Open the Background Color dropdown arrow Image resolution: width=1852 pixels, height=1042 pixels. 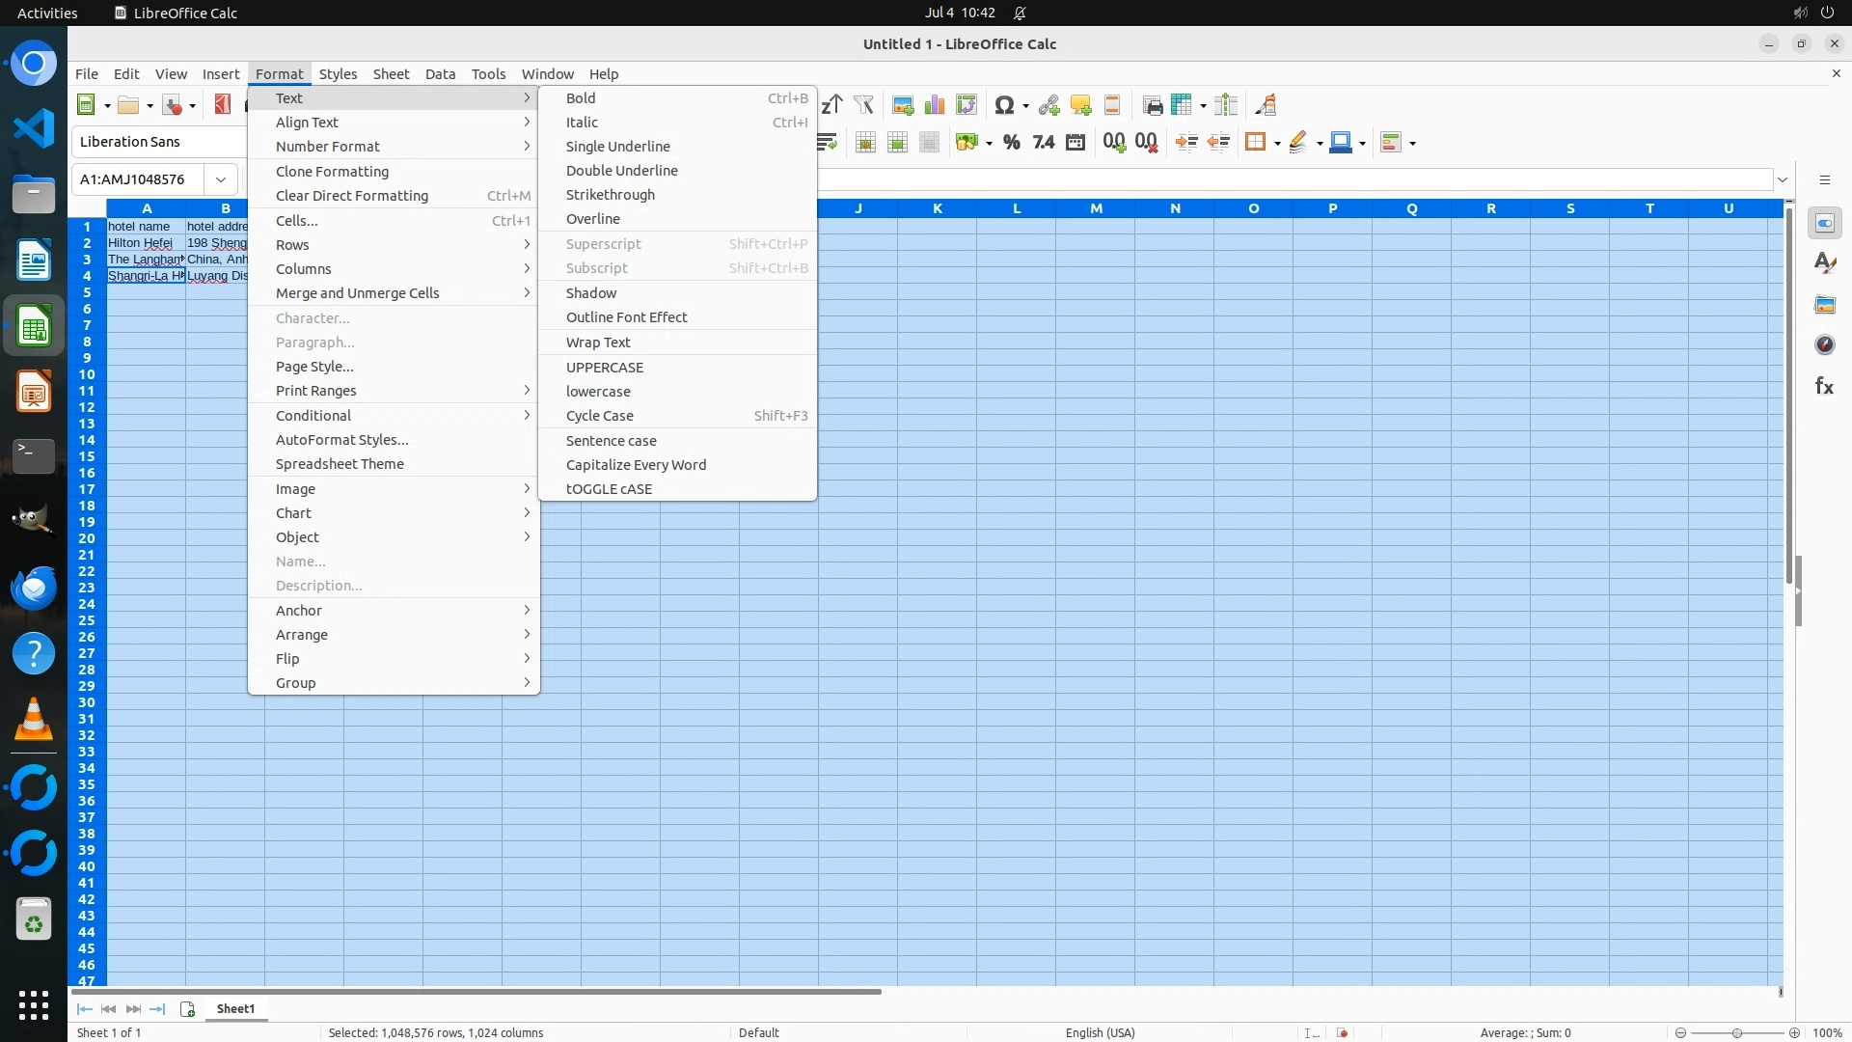pyautogui.click(x=1363, y=144)
